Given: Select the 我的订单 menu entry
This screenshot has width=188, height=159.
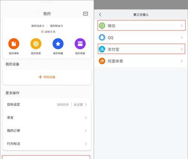Looking at the screenshot, I should pyautogui.click(x=47, y=131).
